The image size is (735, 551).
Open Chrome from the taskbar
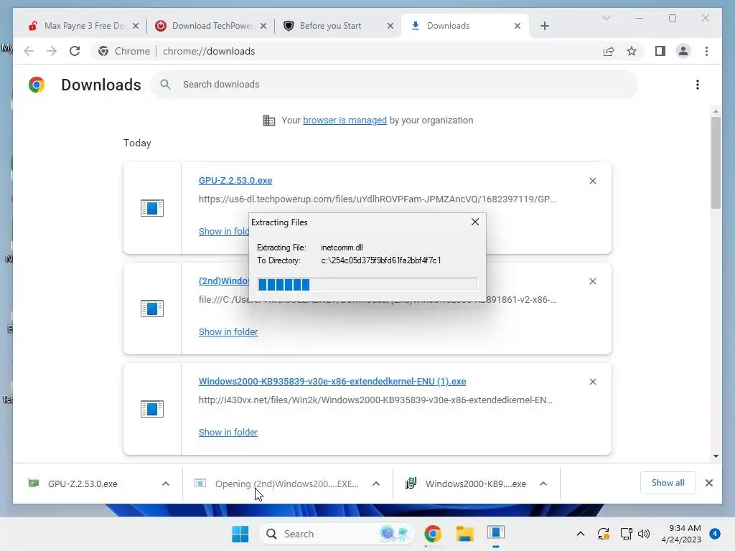433,534
